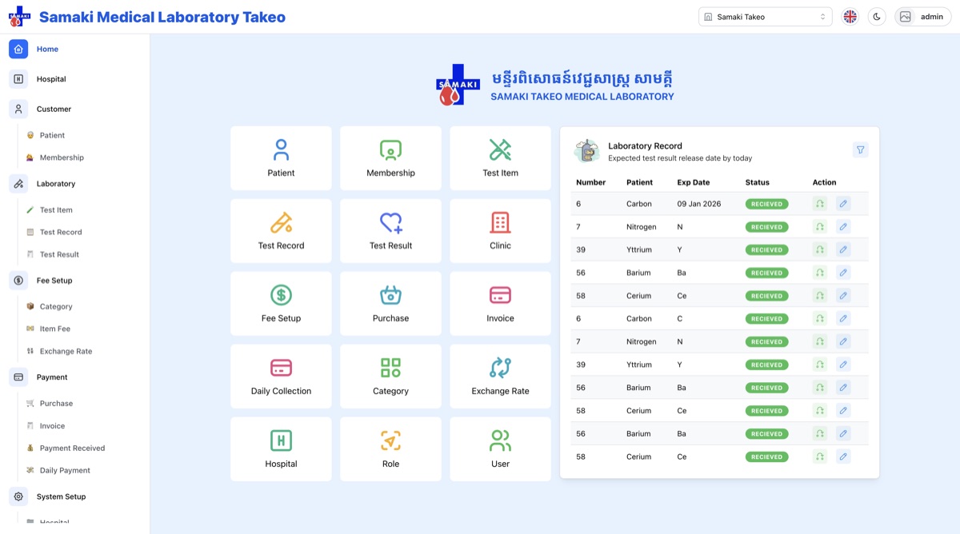Viewport: 960px width, 534px height.
Task: Open the Test Item dashboard tile
Action: (x=500, y=158)
